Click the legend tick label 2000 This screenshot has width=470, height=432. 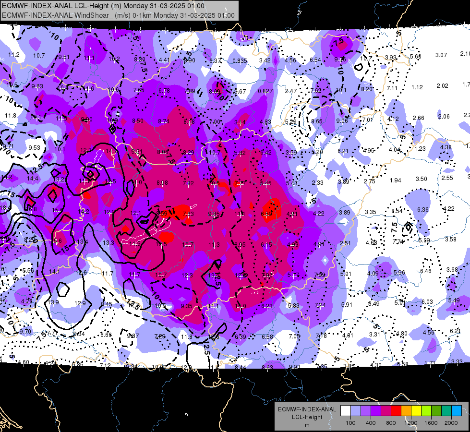(451, 423)
